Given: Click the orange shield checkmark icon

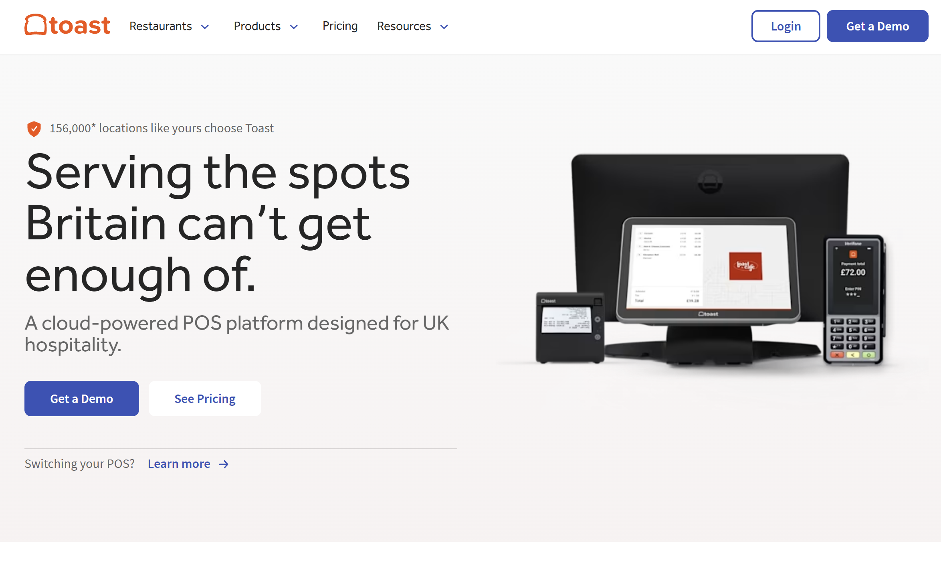Looking at the screenshot, I should pyautogui.click(x=34, y=129).
